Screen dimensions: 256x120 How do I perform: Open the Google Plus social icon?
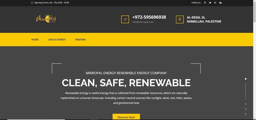[215, 2]
